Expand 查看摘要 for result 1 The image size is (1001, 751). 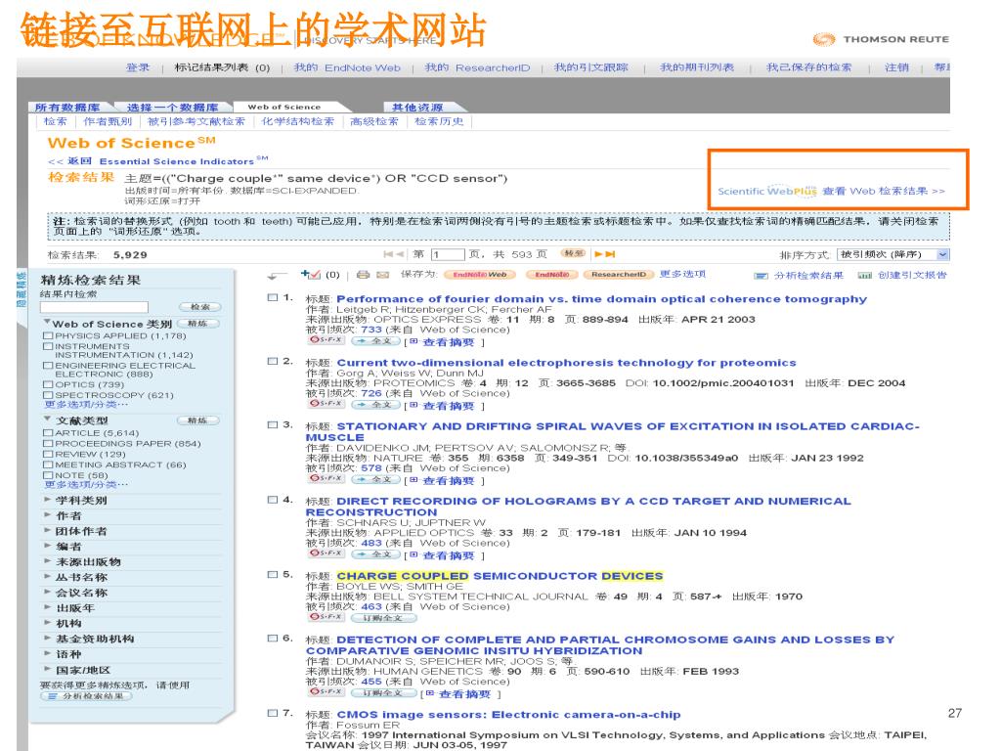click(448, 342)
